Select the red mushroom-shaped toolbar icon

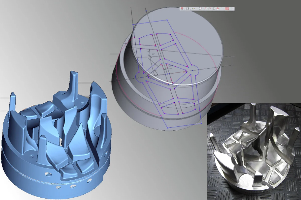(218, 9)
